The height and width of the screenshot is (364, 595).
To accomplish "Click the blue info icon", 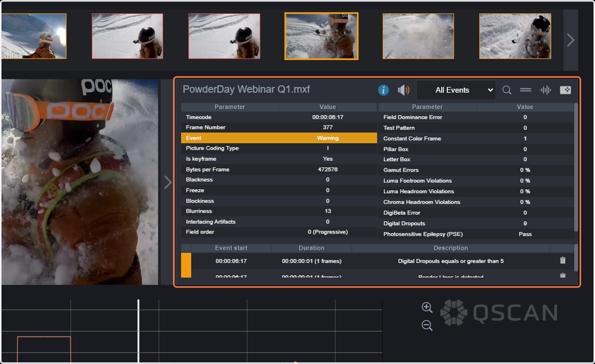I will point(383,90).
